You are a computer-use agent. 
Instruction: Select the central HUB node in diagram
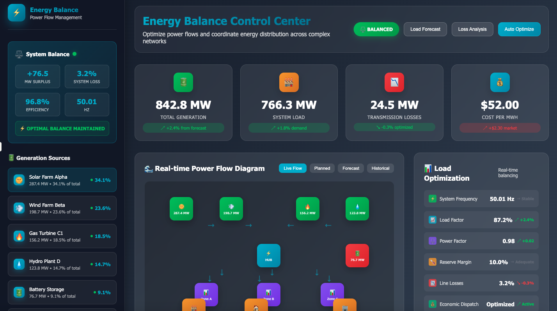pyautogui.click(x=268, y=256)
